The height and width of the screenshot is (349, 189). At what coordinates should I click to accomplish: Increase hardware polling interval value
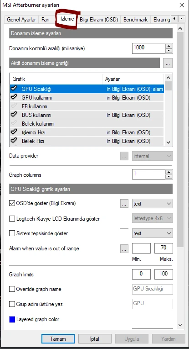point(169,46)
